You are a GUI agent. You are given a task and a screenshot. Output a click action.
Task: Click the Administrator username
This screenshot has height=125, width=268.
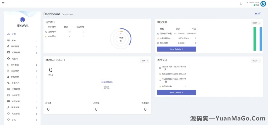point(253,2)
